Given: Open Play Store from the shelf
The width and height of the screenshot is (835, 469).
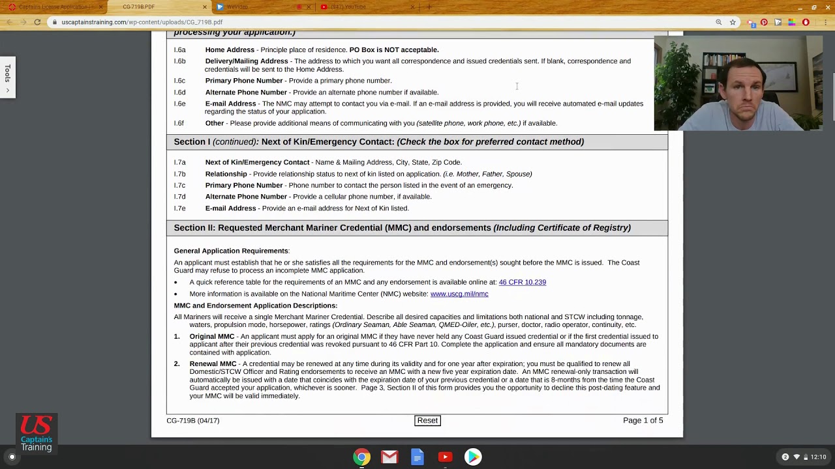Looking at the screenshot, I should (x=473, y=457).
